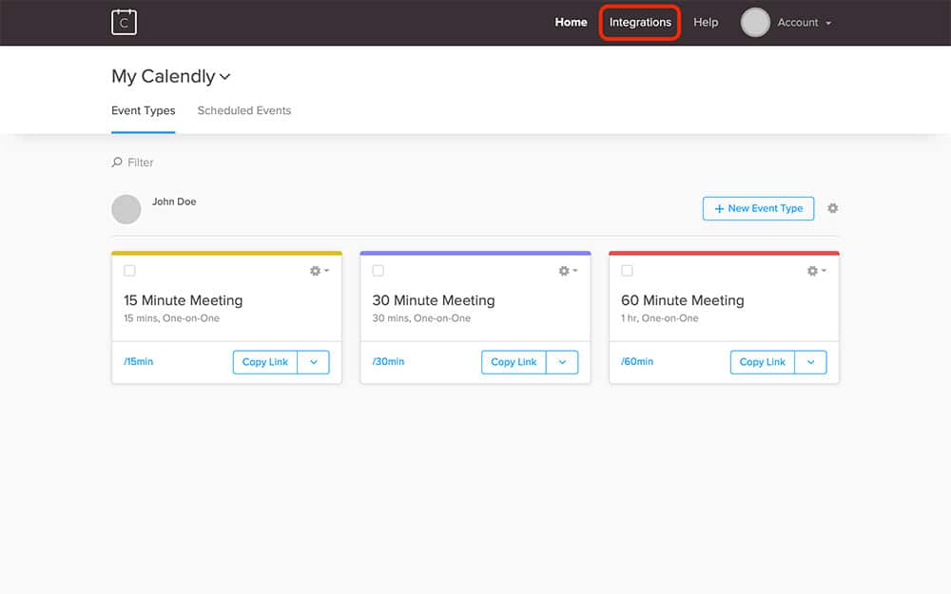Open the account avatar in top bar
Image resolution: width=951 pixels, height=594 pixels.
755,23
